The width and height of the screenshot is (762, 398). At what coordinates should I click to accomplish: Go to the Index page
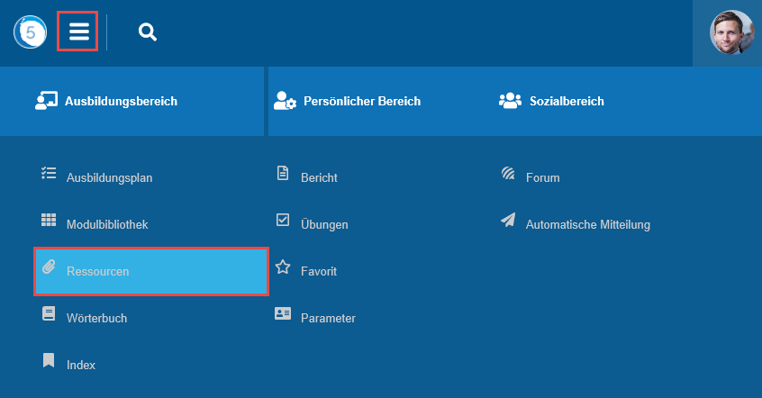(x=80, y=365)
